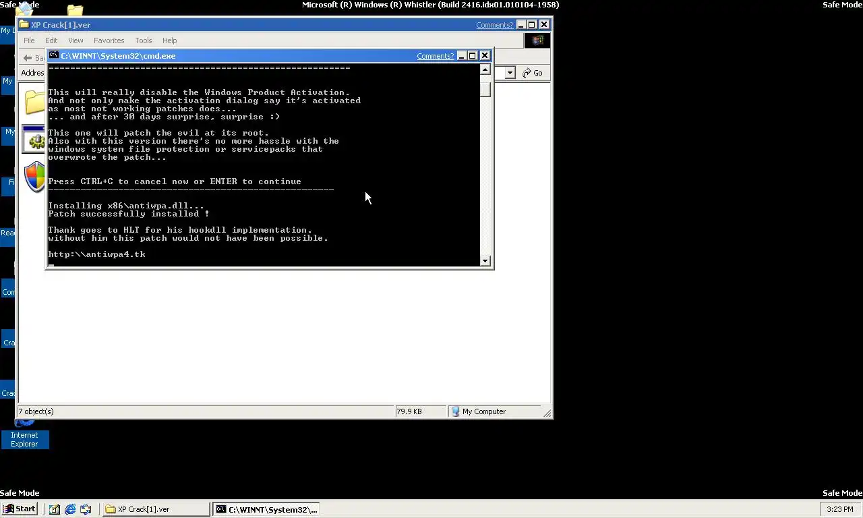This screenshot has width=863, height=518.
Task: Click '7 object(s)' status bar text
Action: pos(36,411)
